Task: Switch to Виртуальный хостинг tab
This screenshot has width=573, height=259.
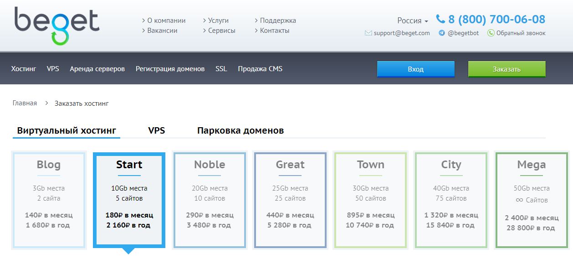Action: 67,130
